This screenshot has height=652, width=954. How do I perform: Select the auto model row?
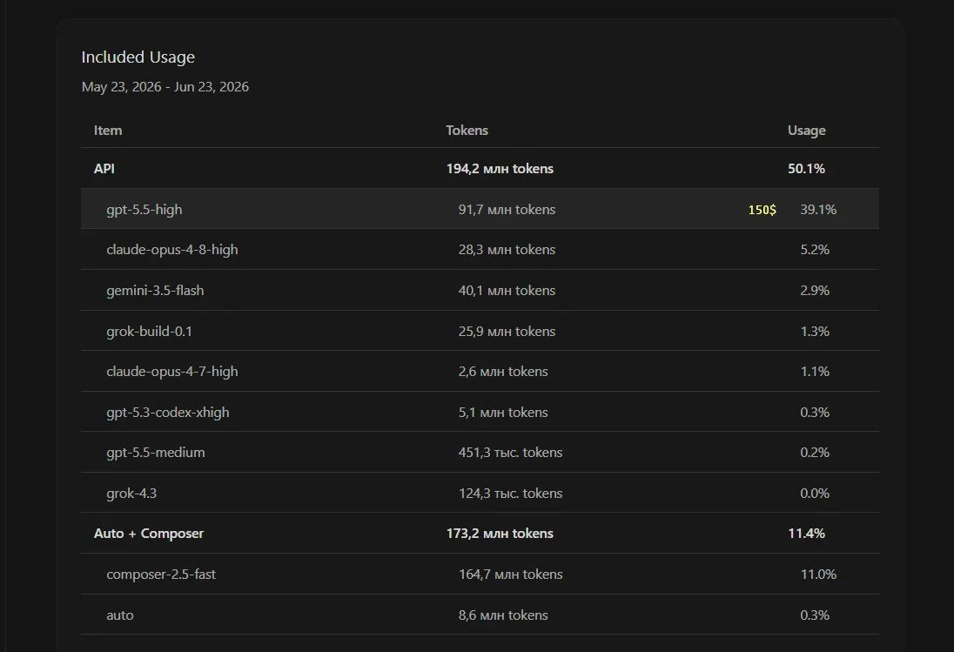(x=480, y=615)
